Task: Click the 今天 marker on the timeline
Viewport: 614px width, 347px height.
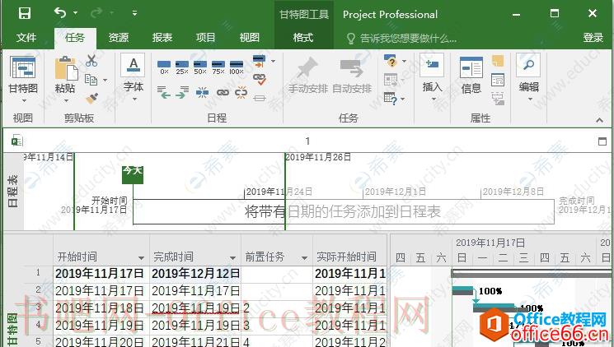Action: tap(133, 174)
